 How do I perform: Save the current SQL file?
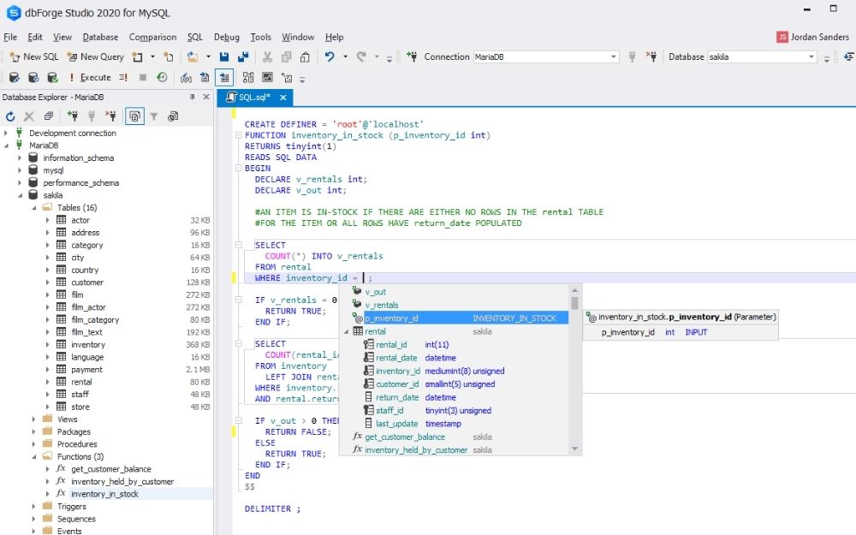click(x=223, y=56)
